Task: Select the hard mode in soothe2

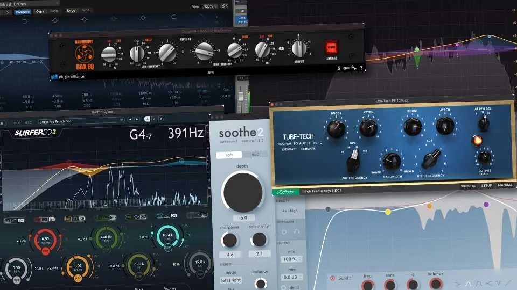Action: (255, 154)
